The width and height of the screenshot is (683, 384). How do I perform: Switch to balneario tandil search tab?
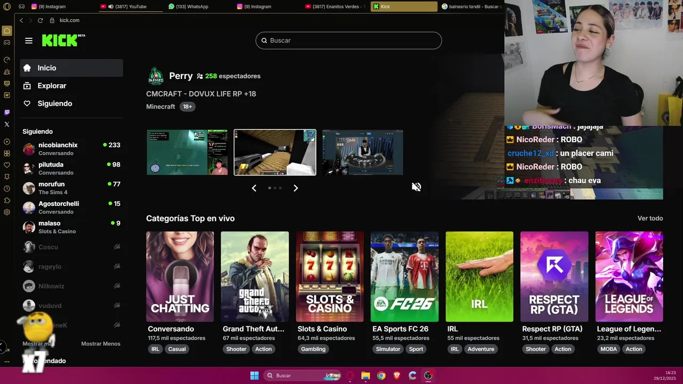pos(471,6)
